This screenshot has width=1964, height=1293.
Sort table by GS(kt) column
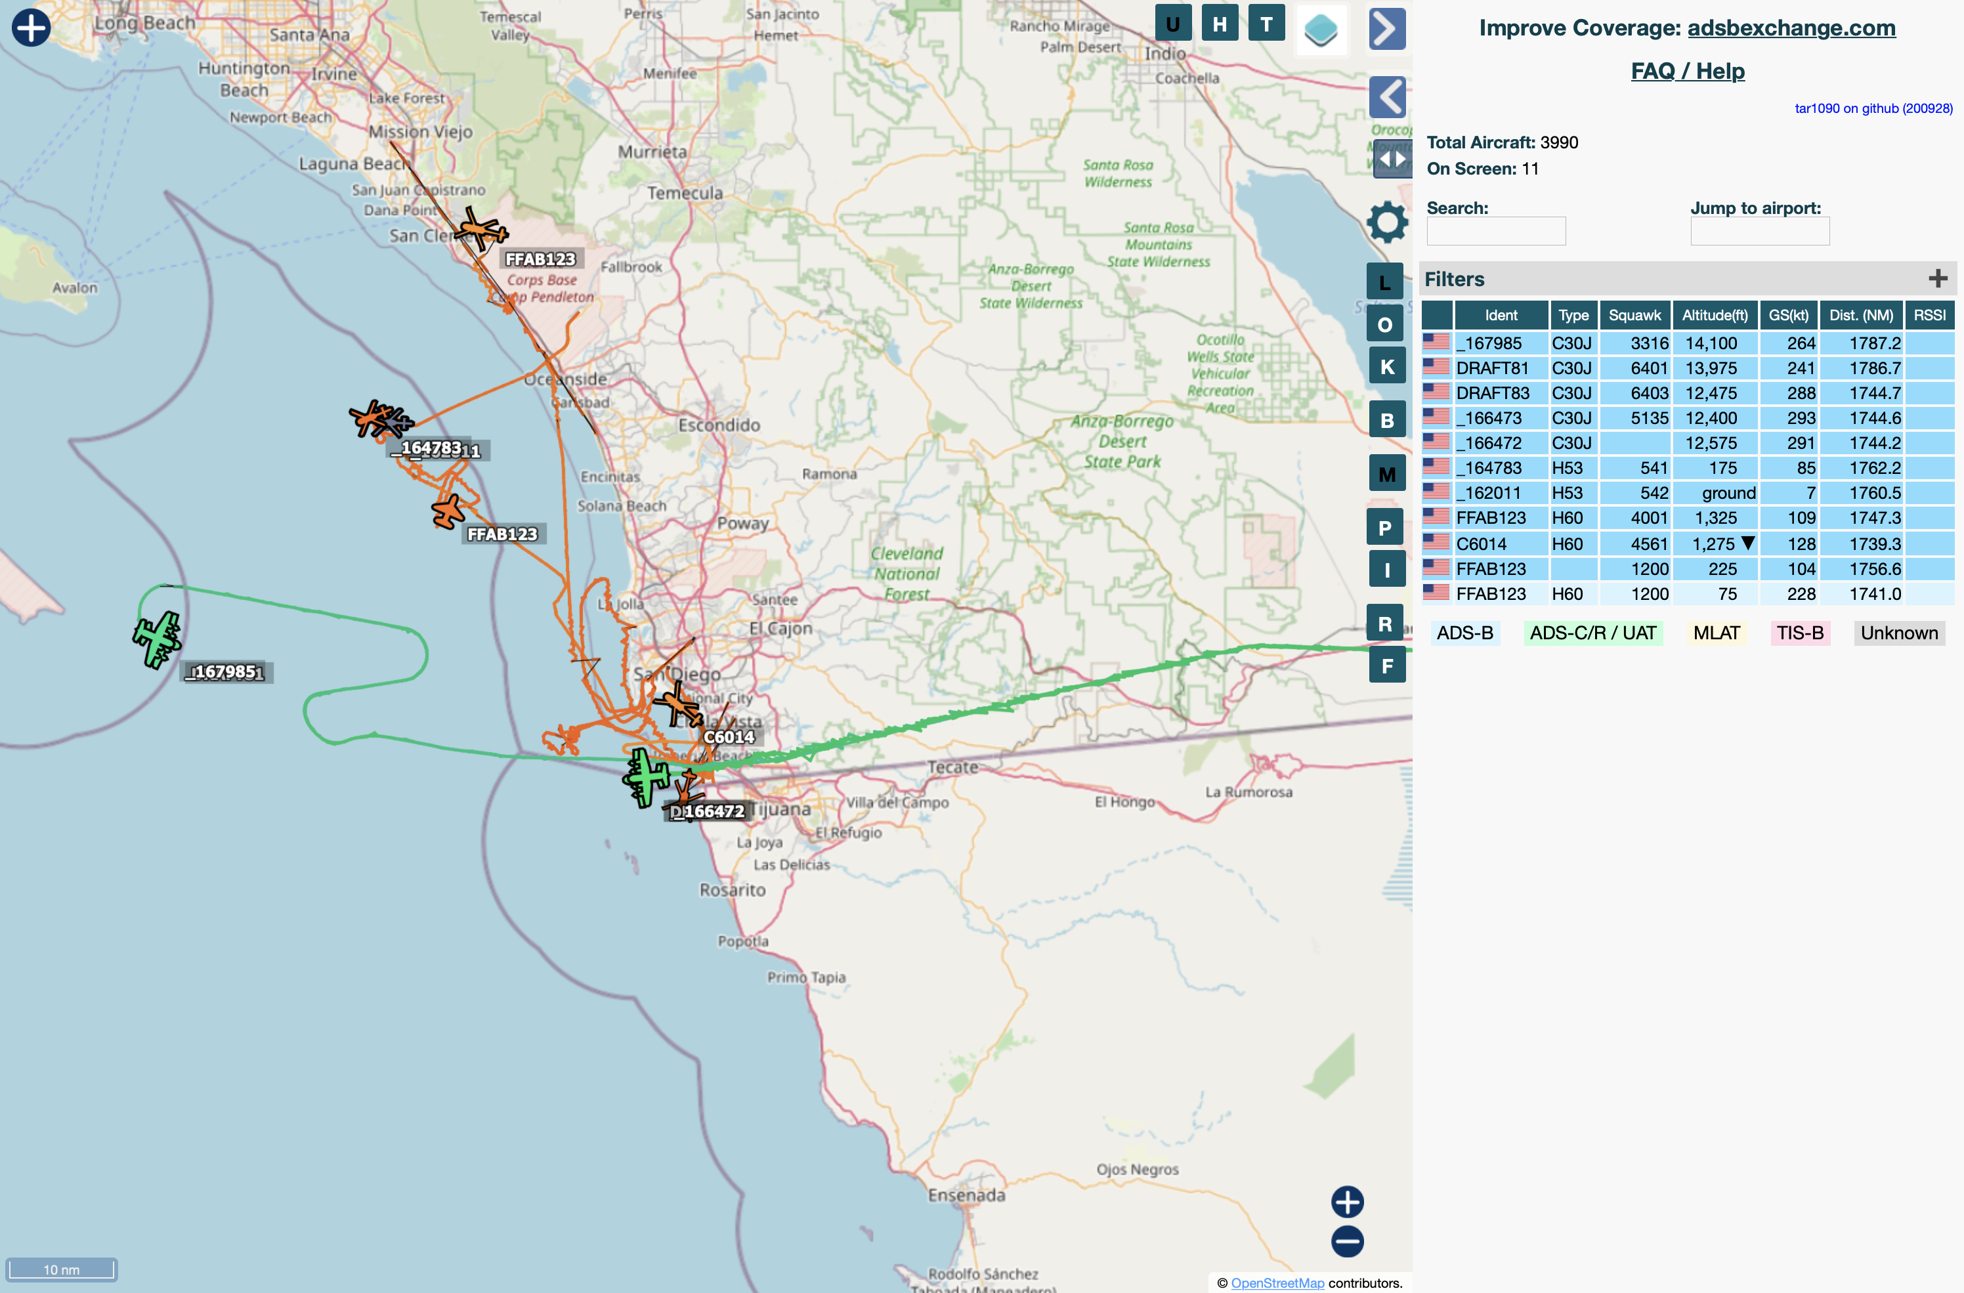[1788, 315]
